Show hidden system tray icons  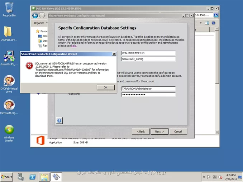pyautogui.click(x=202, y=177)
